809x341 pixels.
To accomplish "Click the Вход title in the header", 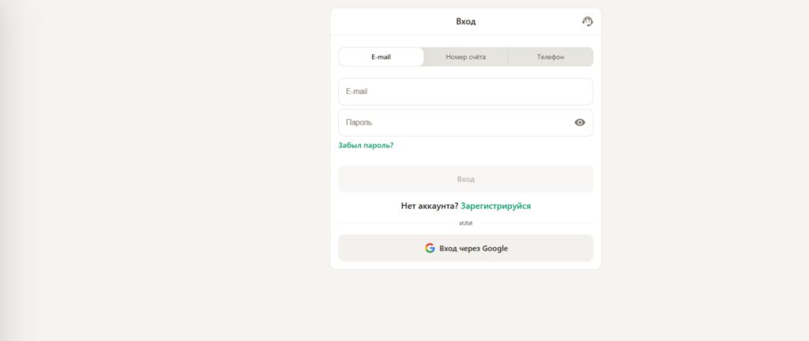I will pos(465,21).
